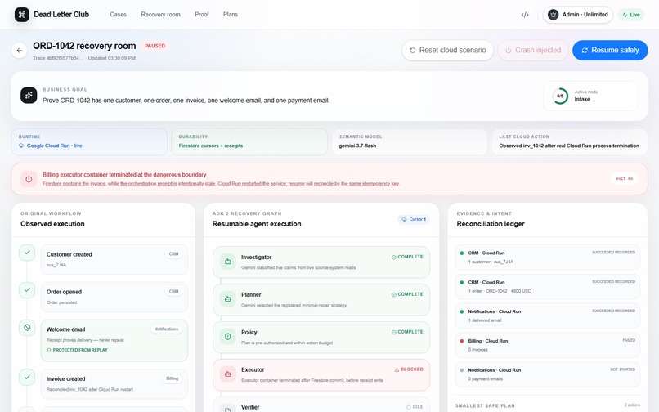Click the Firestore cursors + receipts durability card
The height and width of the screenshot is (412, 659).
pos(249,141)
